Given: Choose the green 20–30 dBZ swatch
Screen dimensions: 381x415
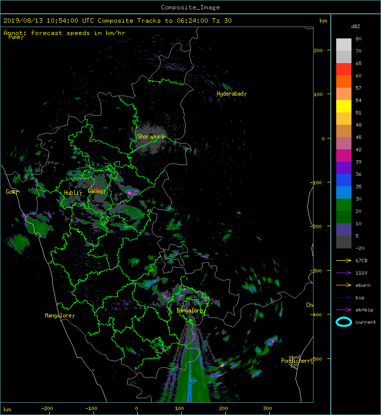Looking at the screenshot, I should (344, 205).
